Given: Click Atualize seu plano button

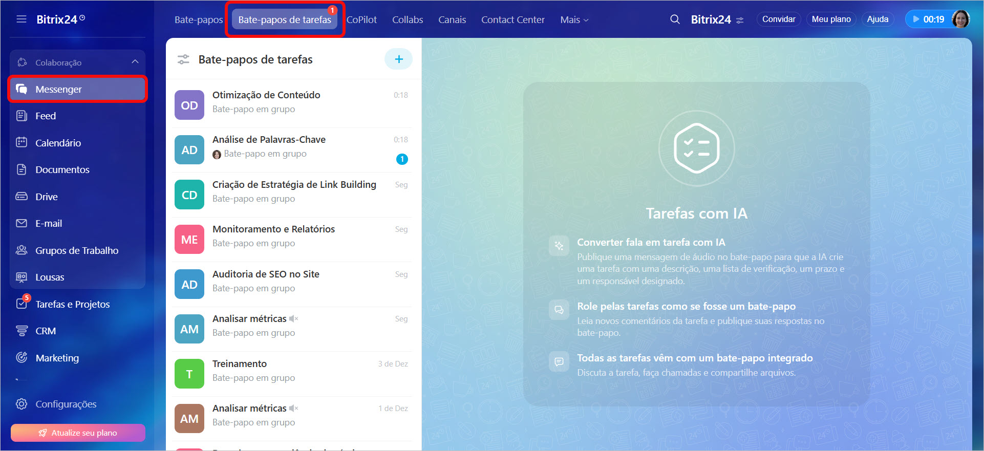Looking at the screenshot, I should pos(78,433).
